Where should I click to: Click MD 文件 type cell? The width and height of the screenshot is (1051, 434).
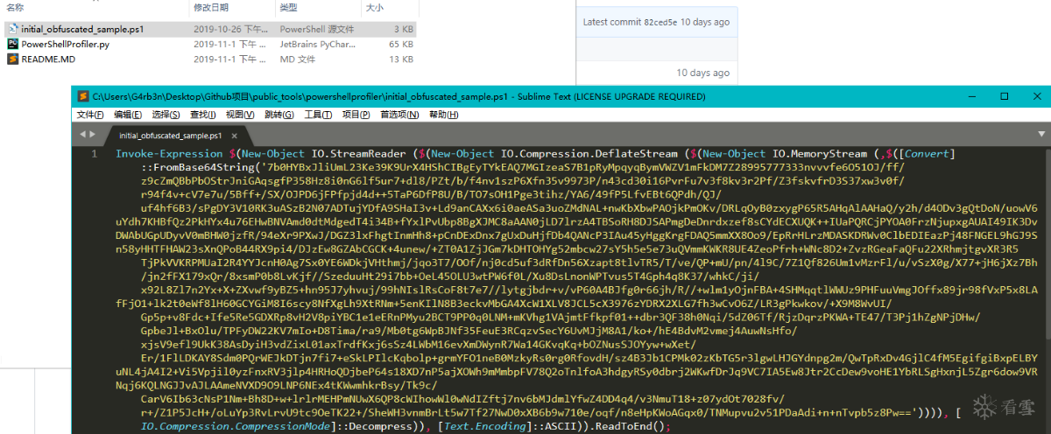297,59
